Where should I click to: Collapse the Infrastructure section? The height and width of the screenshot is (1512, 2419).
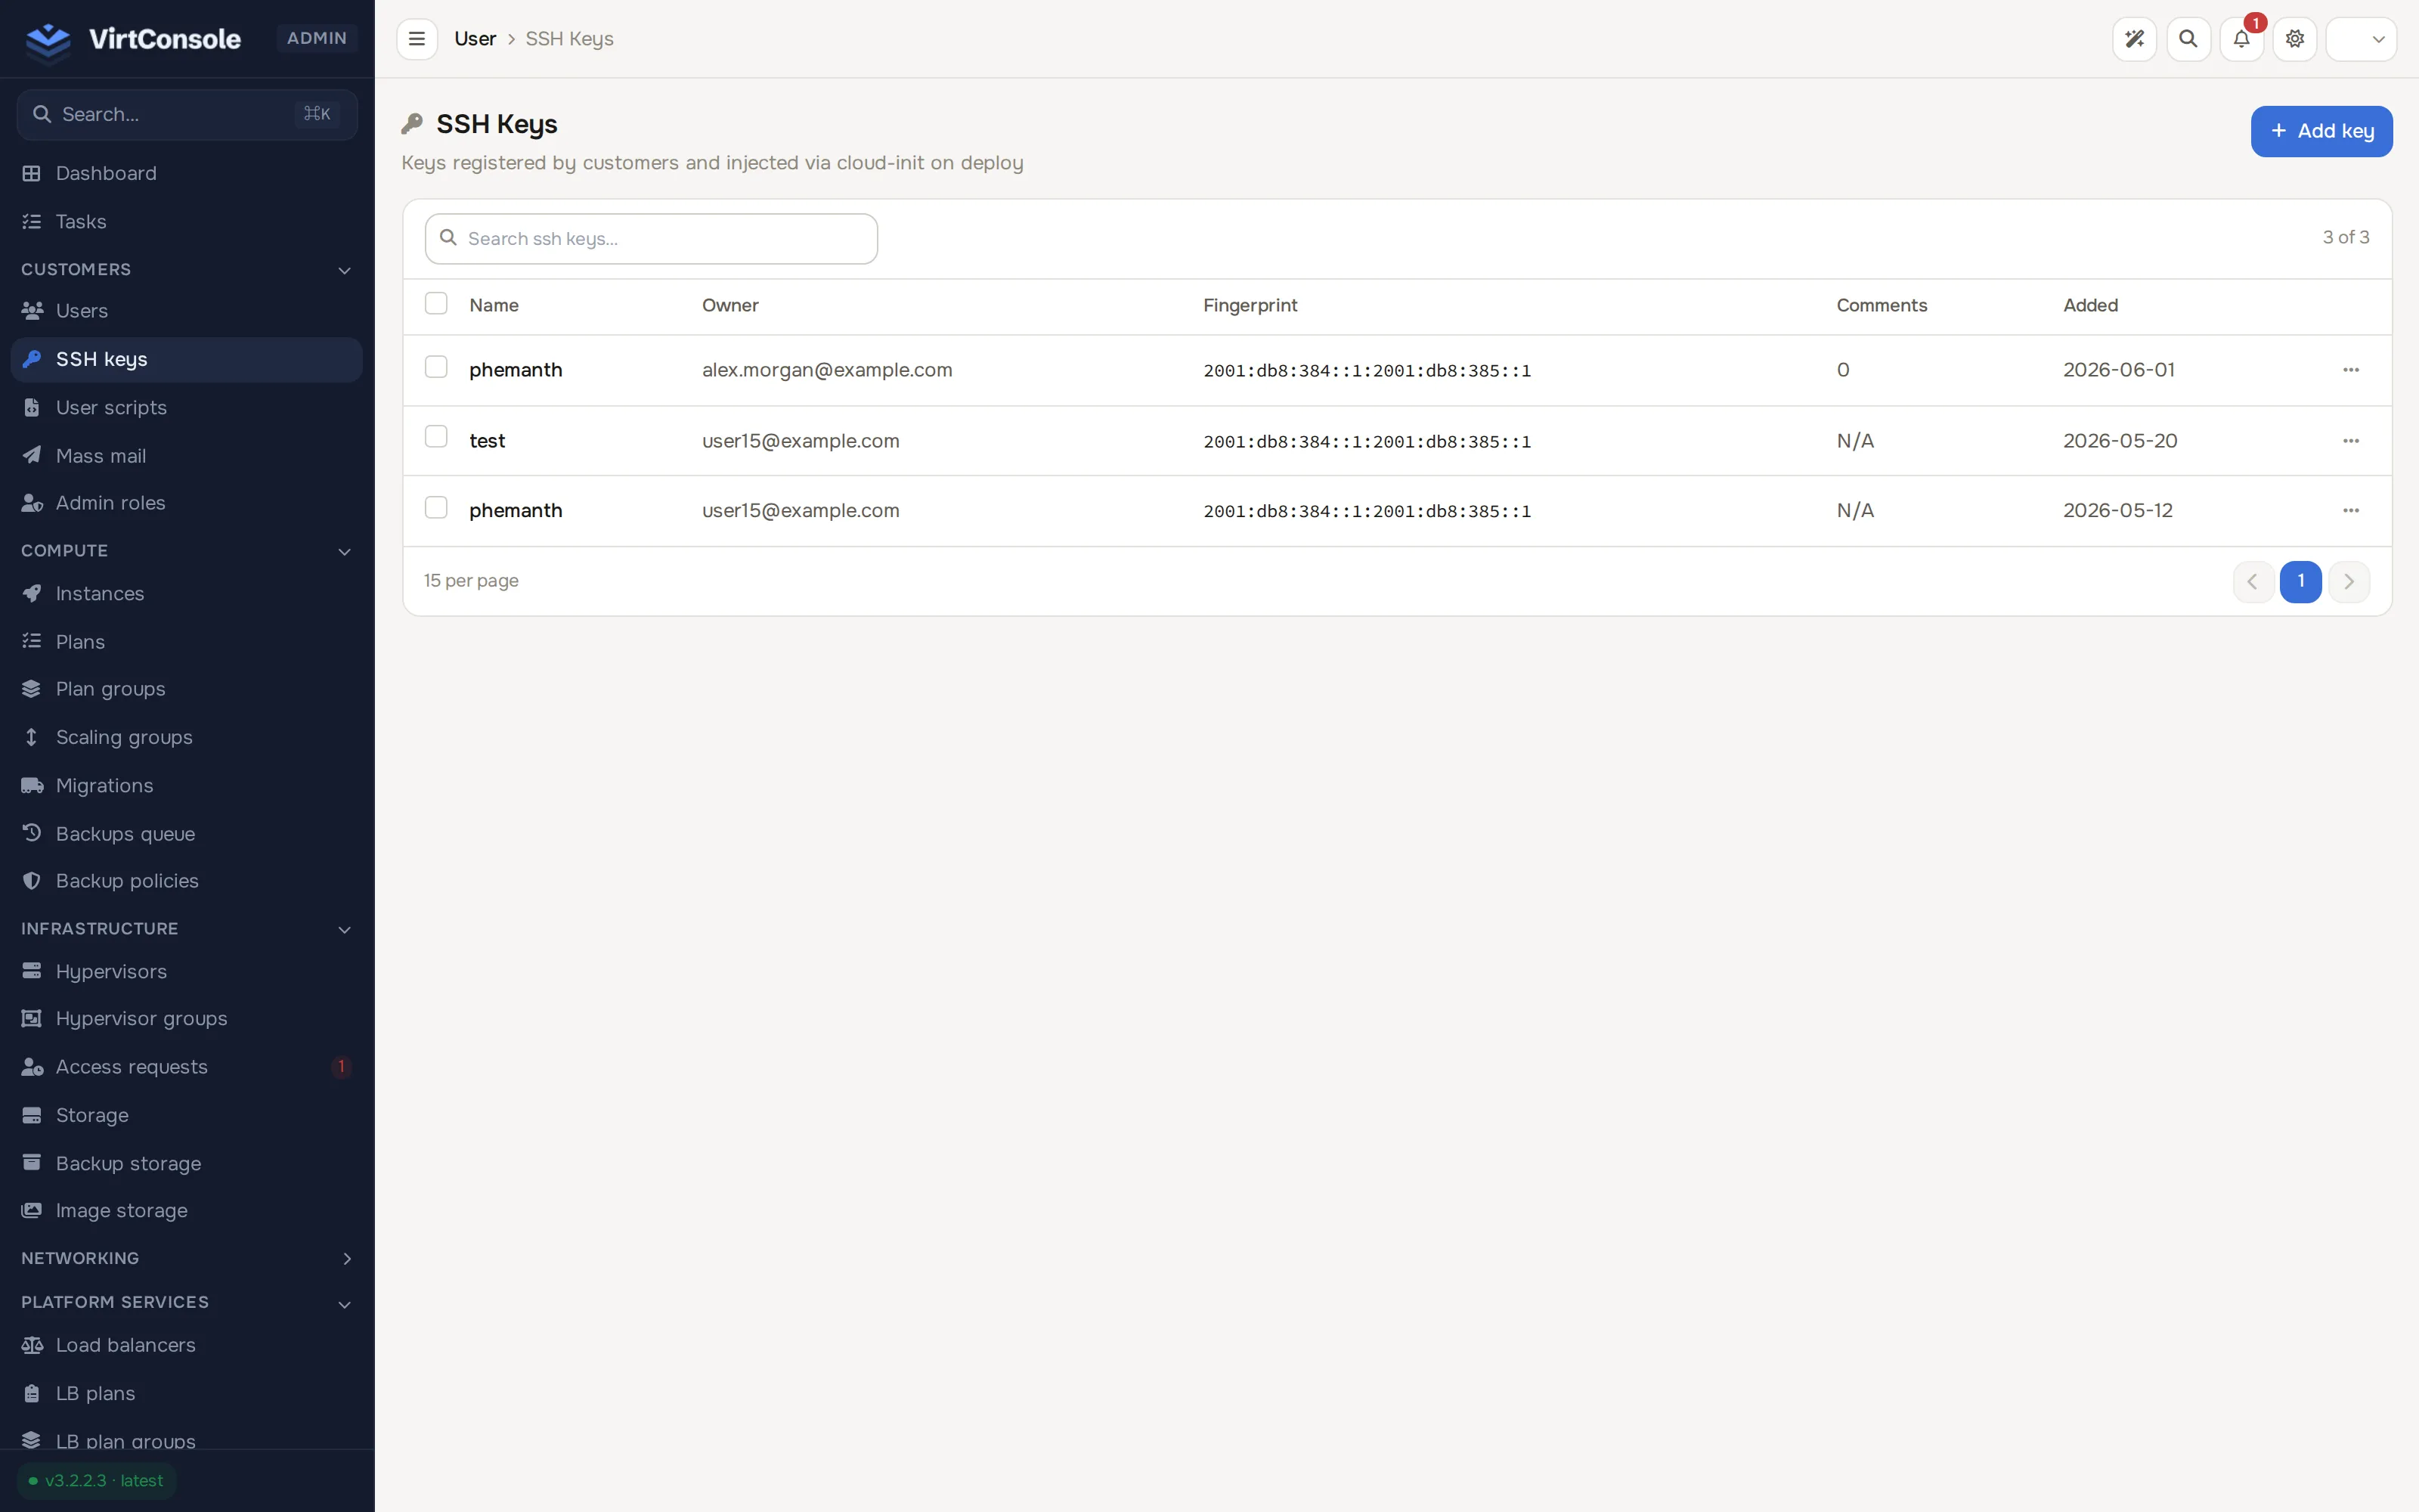pos(345,930)
